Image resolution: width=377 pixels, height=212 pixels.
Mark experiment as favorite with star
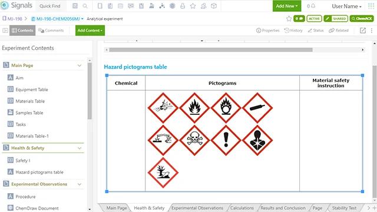pos(289,18)
